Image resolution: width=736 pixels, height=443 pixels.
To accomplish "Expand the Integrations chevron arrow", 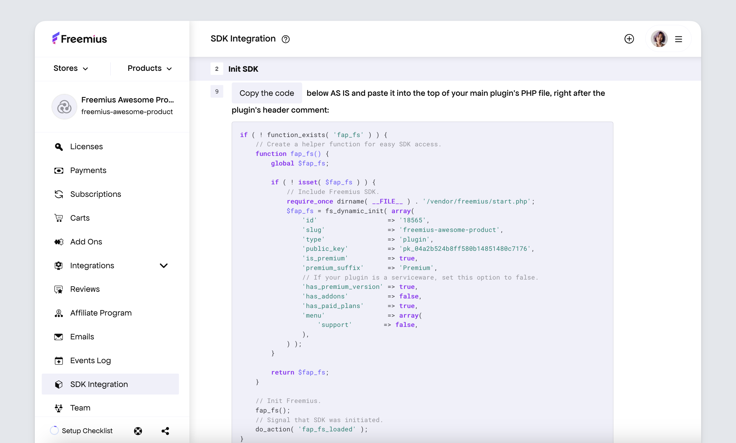I will [x=164, y=265].
